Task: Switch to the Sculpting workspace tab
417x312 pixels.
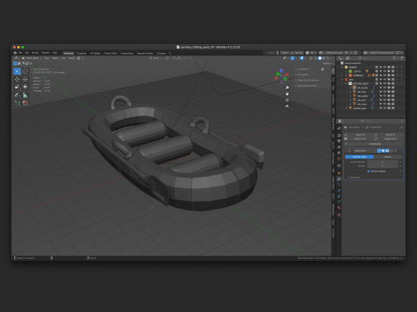Action: pyautogui.click(x=82, y=53)
